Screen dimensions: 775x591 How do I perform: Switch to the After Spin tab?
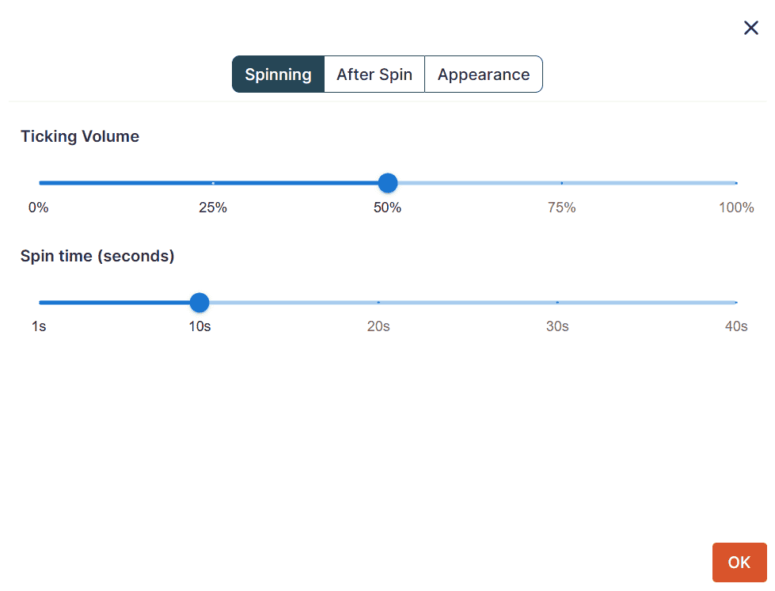point(374,74)
